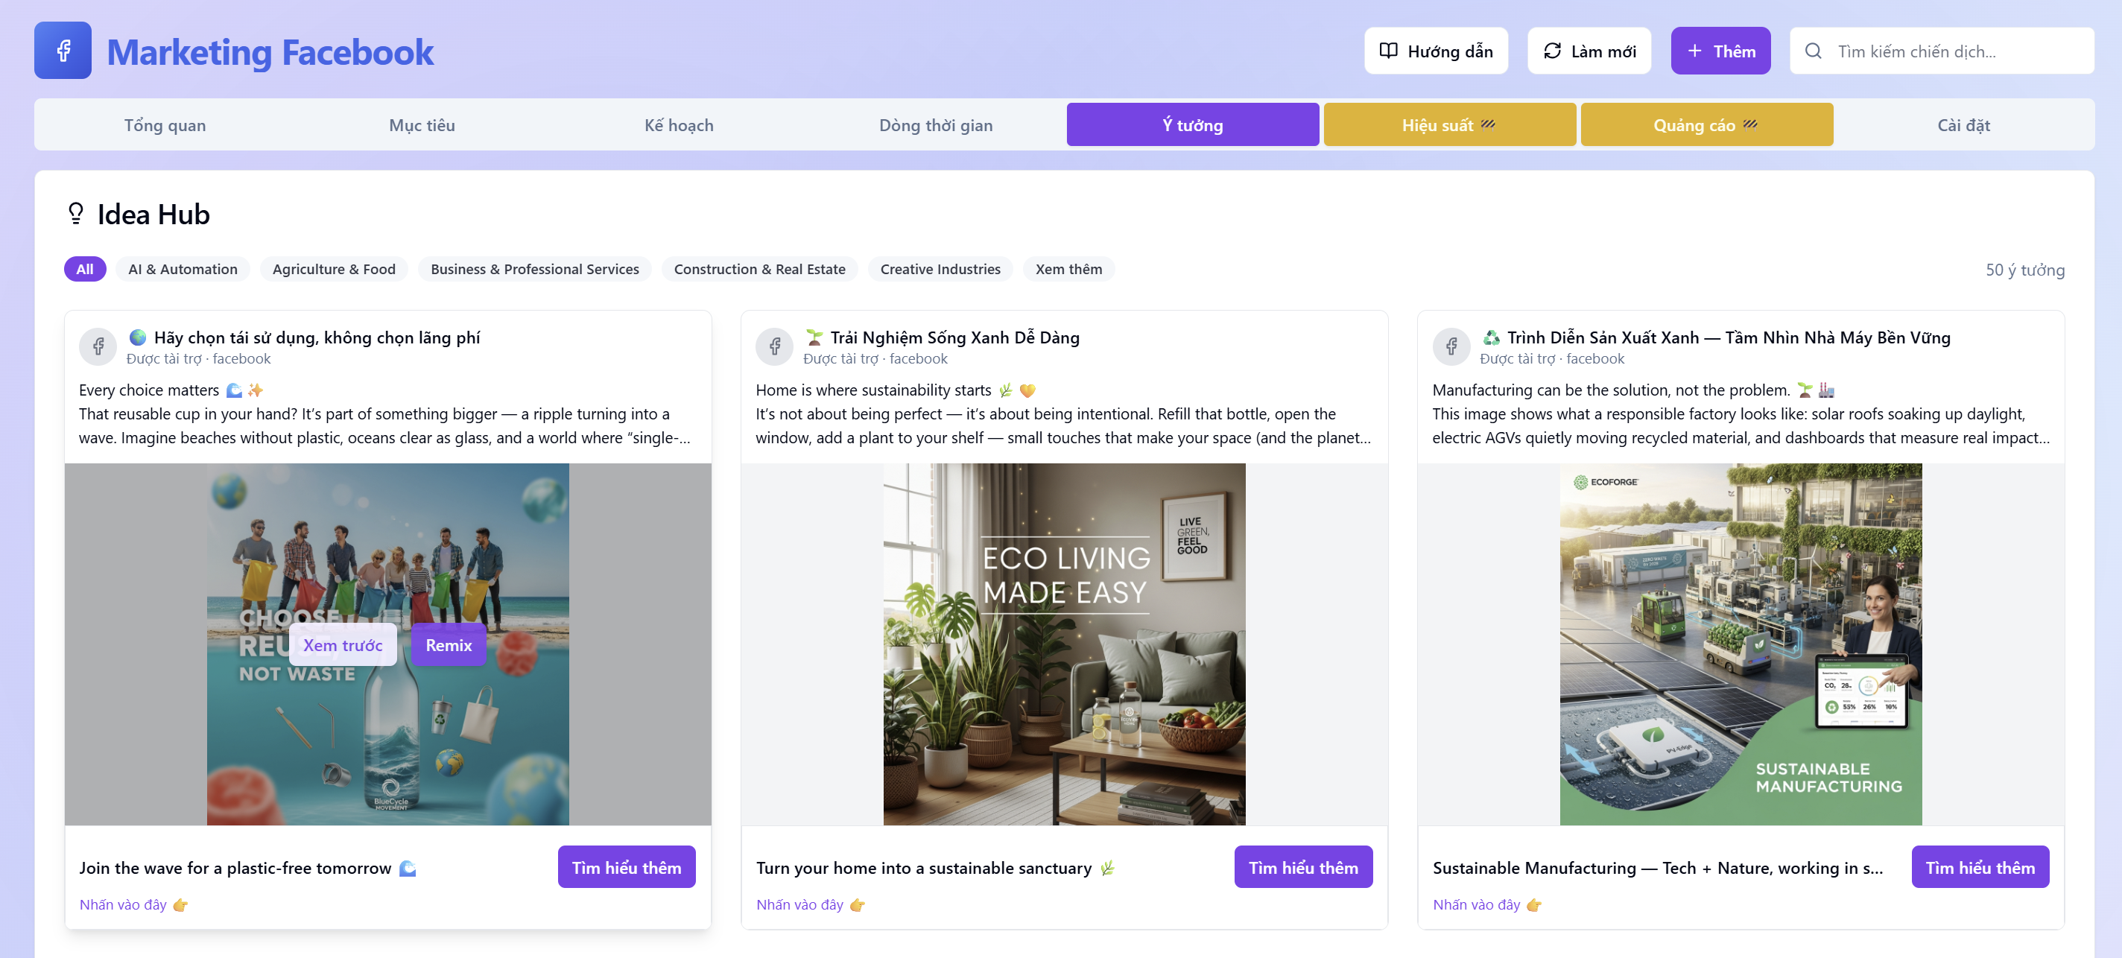Click the magnifier icon in search box
The image size is (2122, 958).
1813,51
